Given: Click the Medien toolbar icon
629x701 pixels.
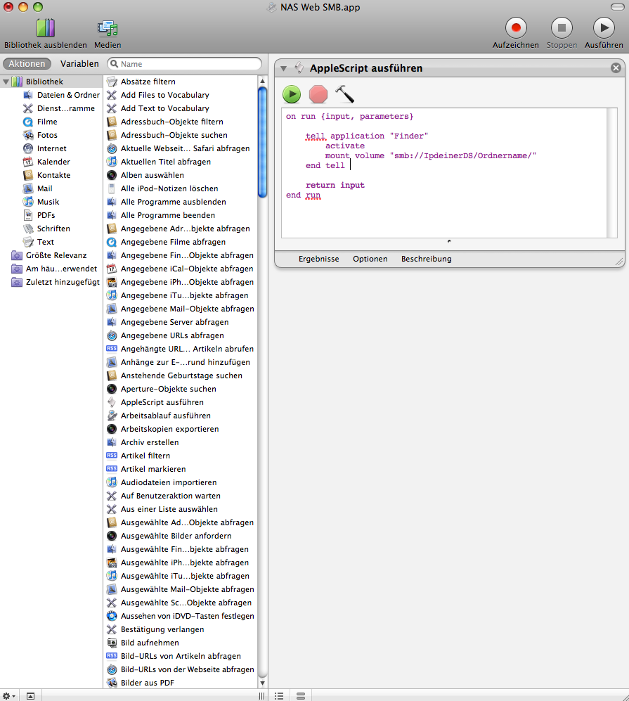Looking at the screenshot, I should tap(108, 28).
